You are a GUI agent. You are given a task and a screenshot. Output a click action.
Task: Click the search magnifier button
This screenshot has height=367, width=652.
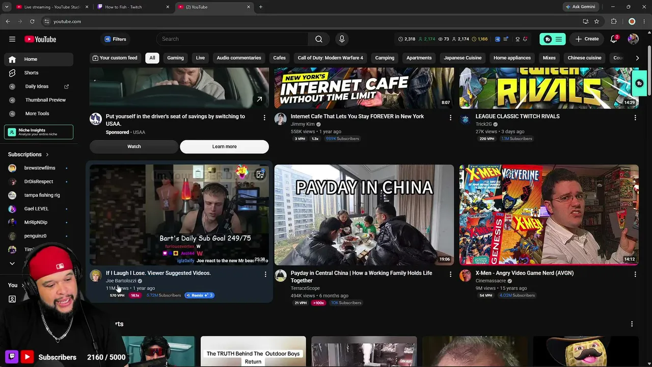[319, 39]
